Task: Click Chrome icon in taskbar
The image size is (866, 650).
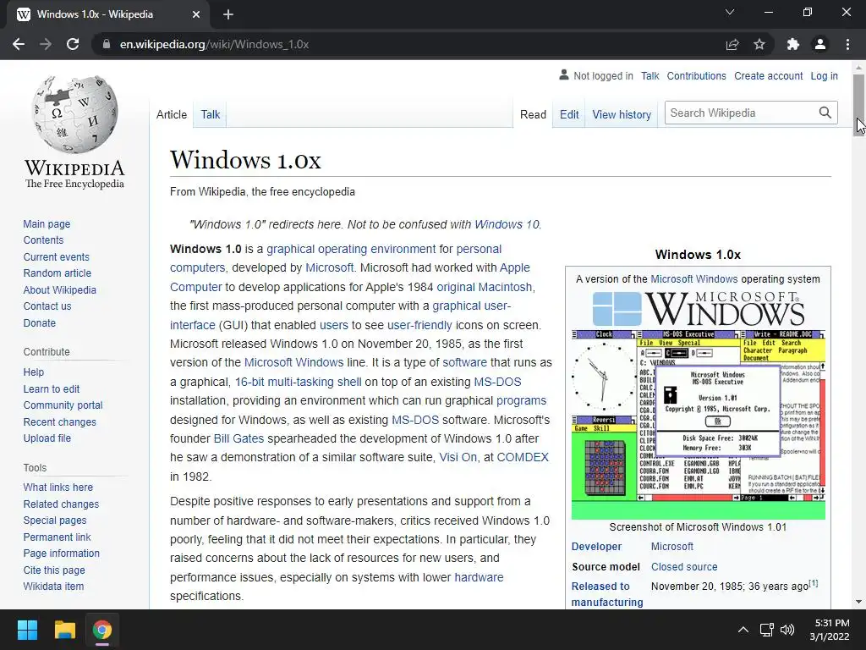Action: point(102,630)
